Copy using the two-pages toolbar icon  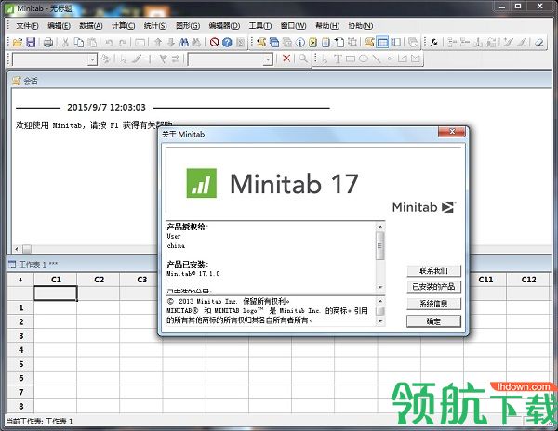point(79,43)
